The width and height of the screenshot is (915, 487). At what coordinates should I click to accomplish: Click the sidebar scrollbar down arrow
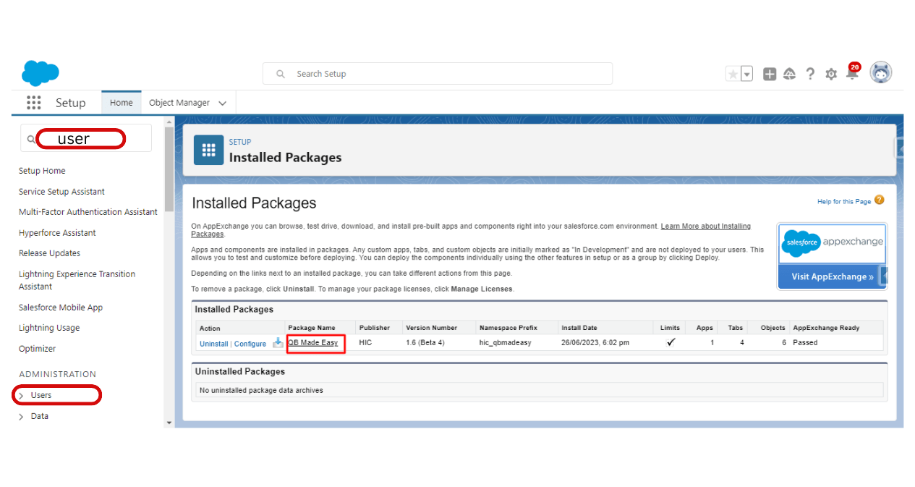coord(169,423)
